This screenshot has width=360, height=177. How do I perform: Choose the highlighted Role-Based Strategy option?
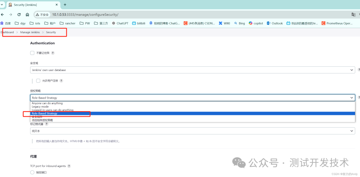[193, 114]
